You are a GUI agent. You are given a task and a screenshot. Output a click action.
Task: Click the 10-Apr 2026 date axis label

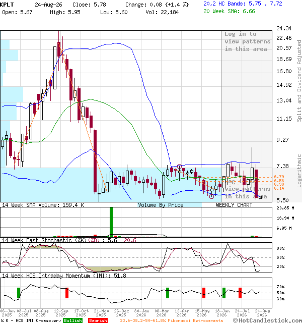pyautogui.click(x=182, y=313)
